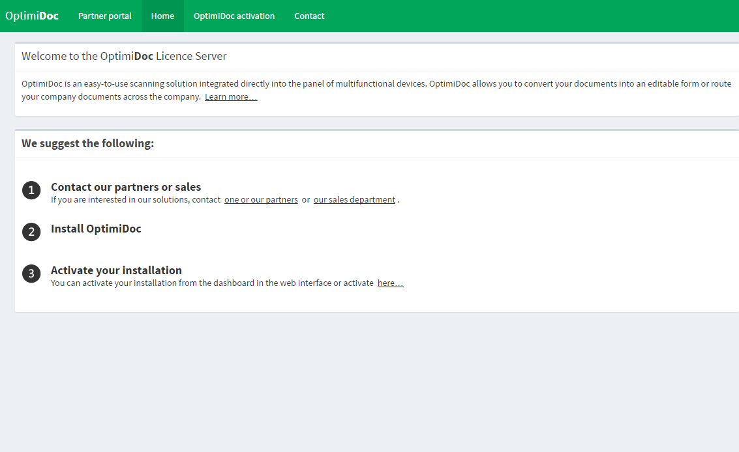Select Contact in the top navigation

(x=309, y=16)
